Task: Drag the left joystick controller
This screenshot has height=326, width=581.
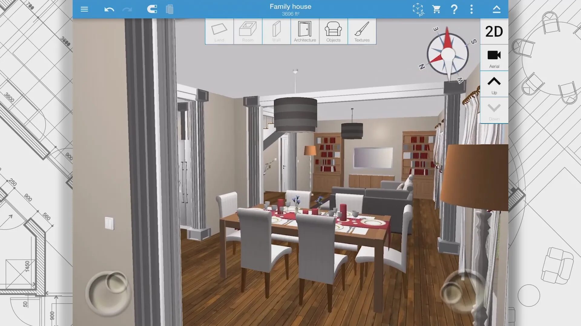Action: tap(107, 292)
